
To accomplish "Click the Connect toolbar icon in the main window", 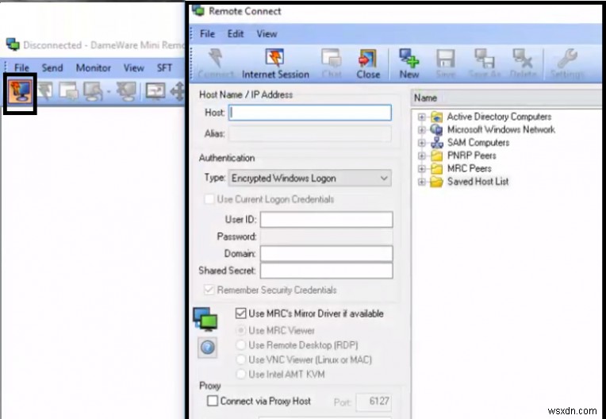I will [x=20, y=91].
